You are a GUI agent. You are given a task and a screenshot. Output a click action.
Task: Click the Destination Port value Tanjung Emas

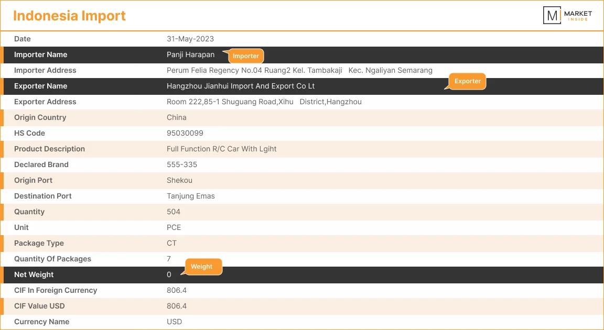click(x=190, y=195)
